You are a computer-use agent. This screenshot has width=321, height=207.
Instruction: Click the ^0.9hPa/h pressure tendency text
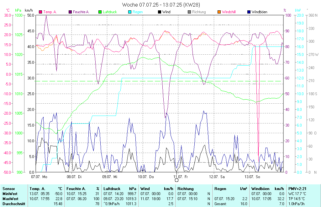pyautogui.click(x=112, y=204)
